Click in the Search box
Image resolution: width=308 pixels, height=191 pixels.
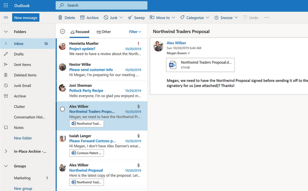click(105, 5)
